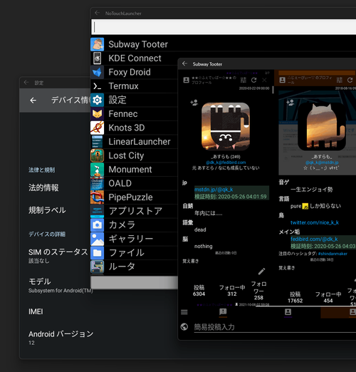Launch ルータ app icon

point(97,267)
